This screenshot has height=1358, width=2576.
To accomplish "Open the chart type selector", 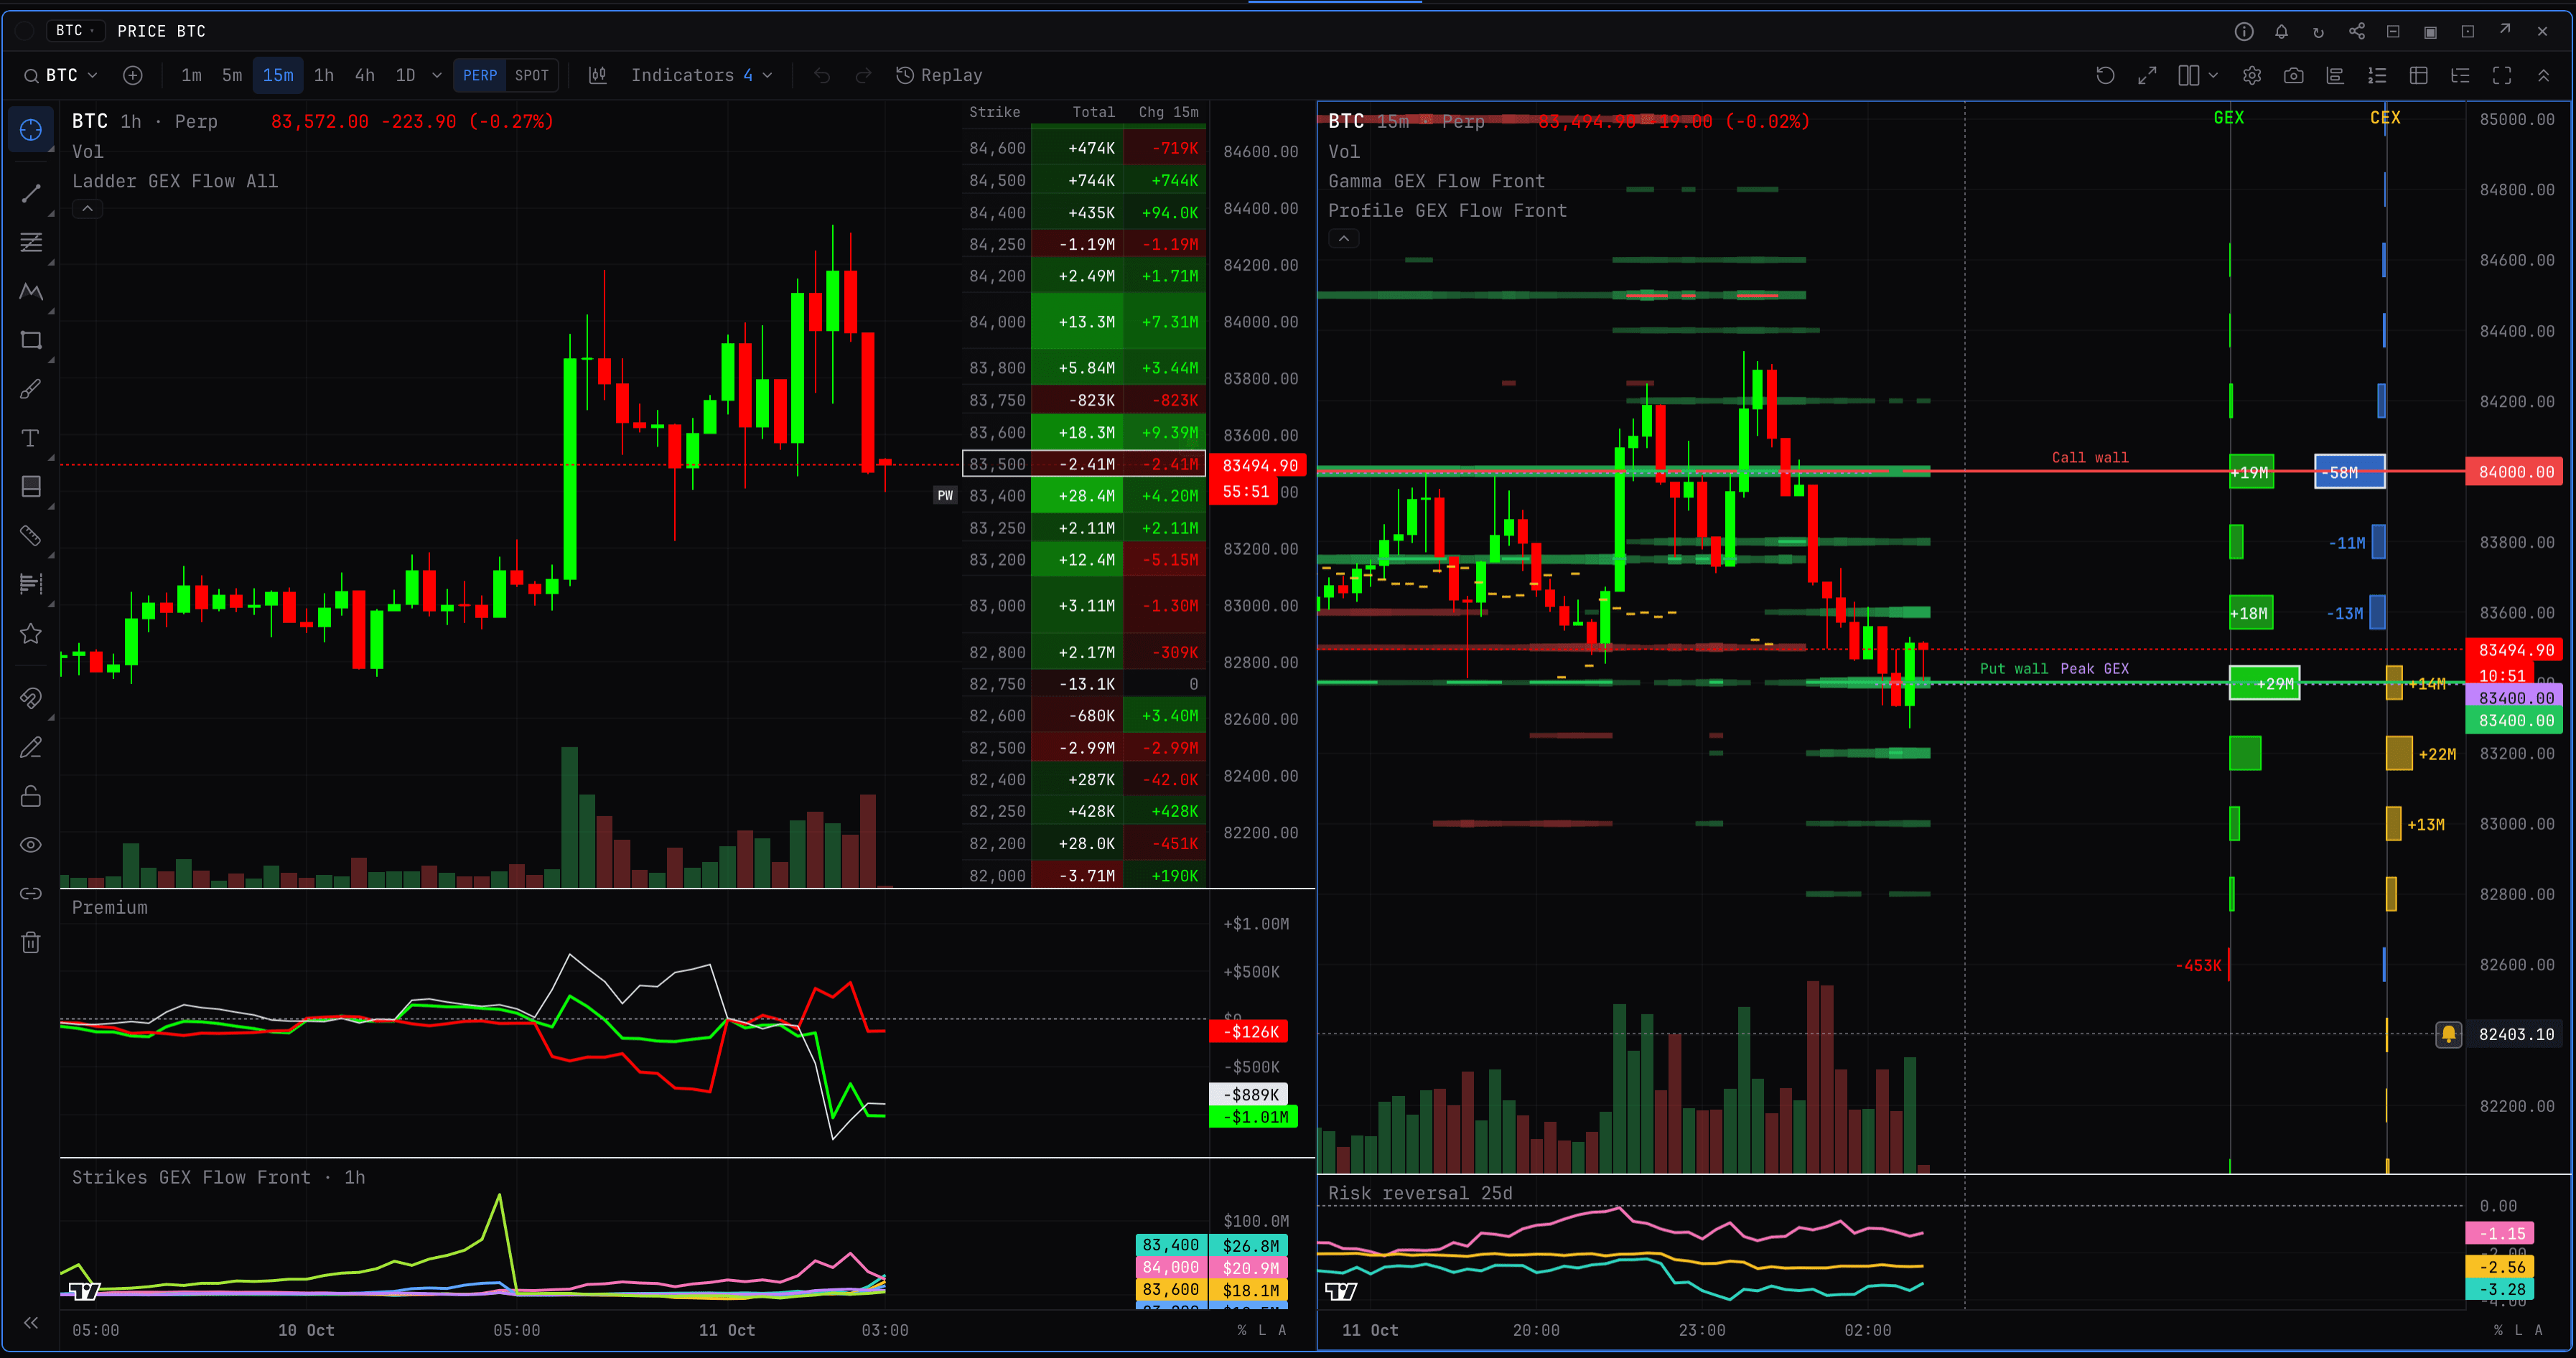I will click(x=598, y=75).
